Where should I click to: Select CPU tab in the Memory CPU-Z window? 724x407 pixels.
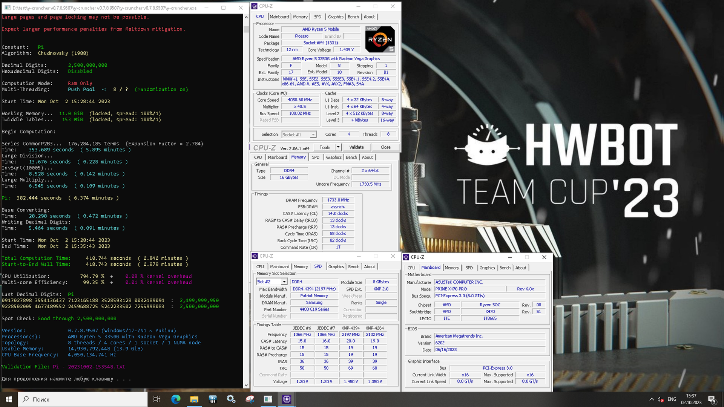tap(258, 157)
